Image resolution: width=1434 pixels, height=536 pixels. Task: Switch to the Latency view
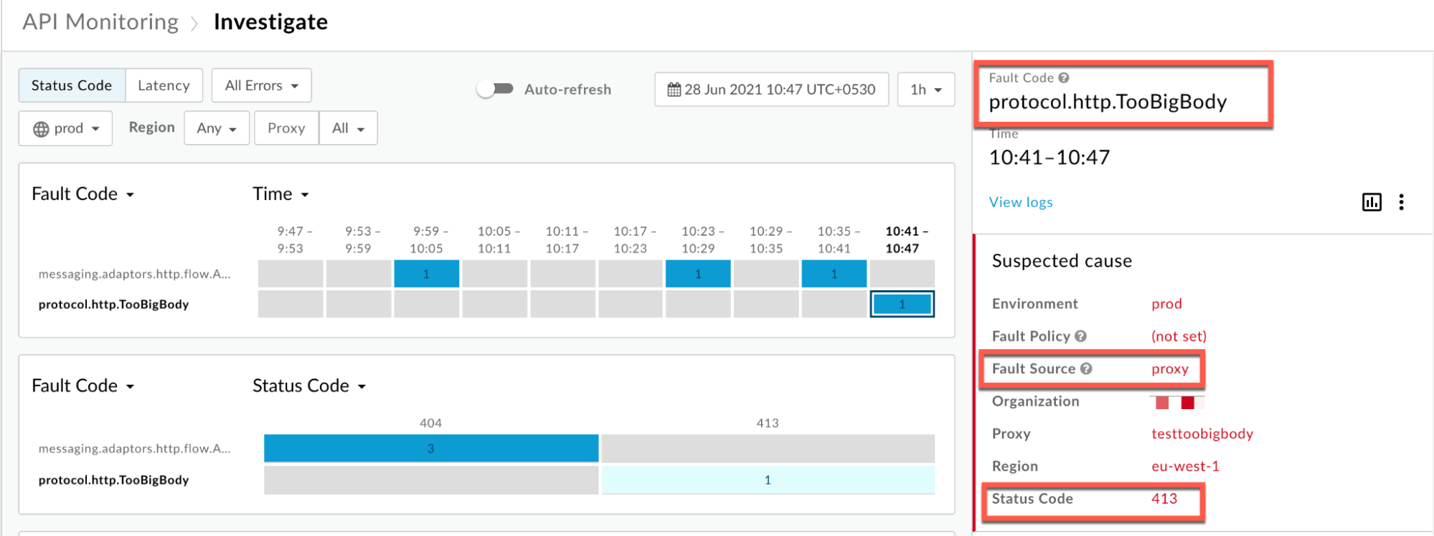(x=164, y=85)
